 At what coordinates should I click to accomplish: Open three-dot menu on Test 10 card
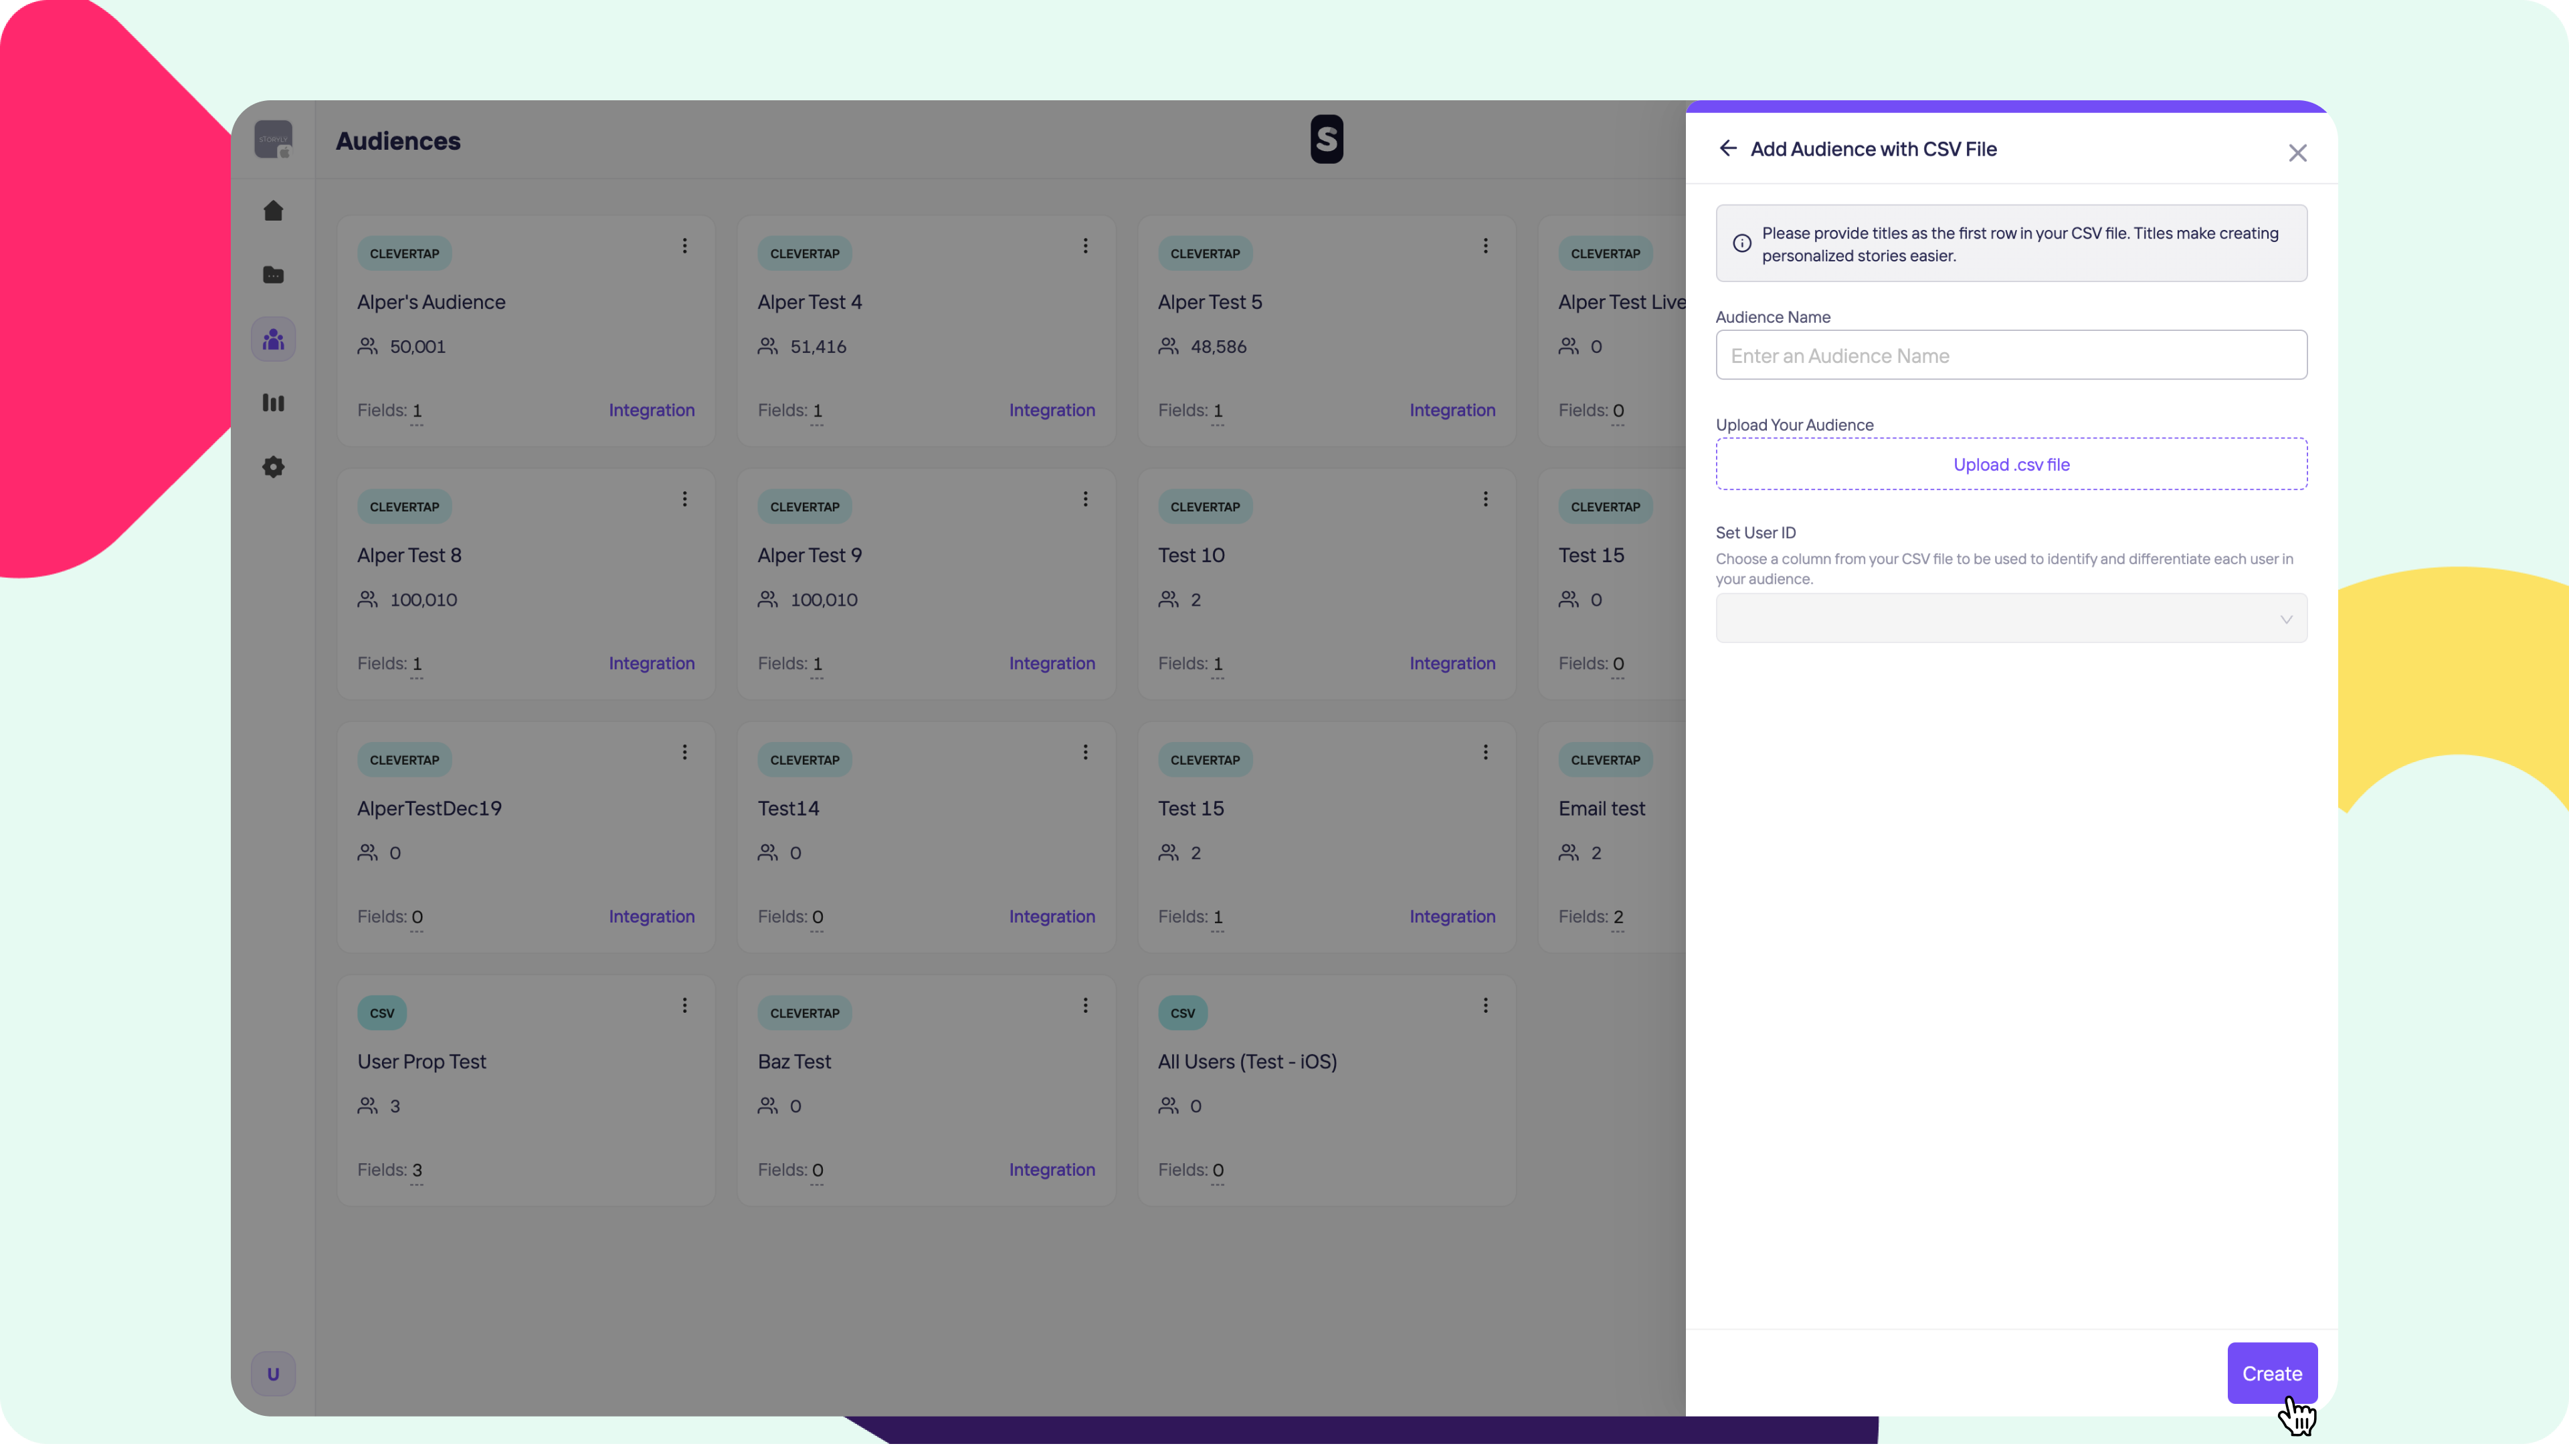point(1485,499)
